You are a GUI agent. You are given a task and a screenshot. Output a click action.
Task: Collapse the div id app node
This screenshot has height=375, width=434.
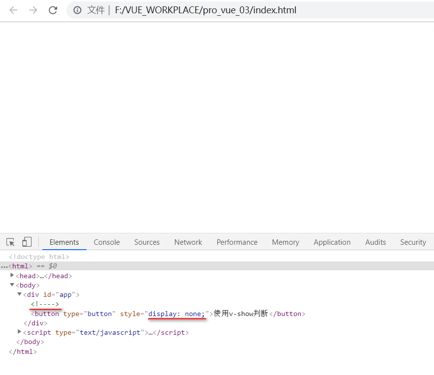point(19,294)
